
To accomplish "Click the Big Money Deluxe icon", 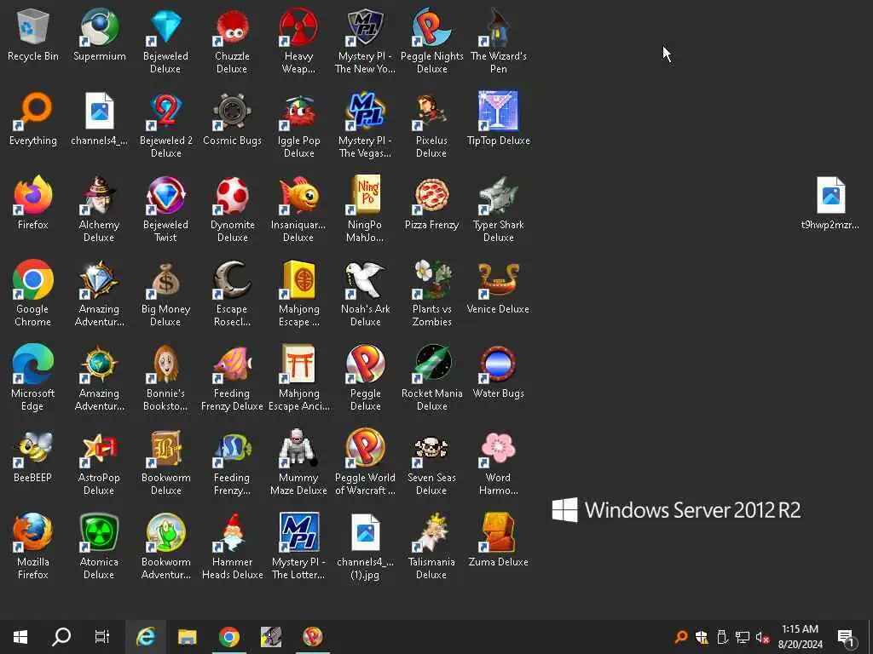I will pyautogui.click(x=165, y=294).
